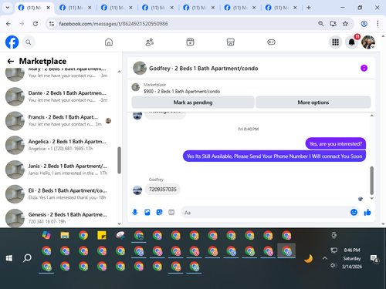The width and height of the screenshot is (386, 289).
Task: Open the Menu grid icon
Action: pos(335,42)
